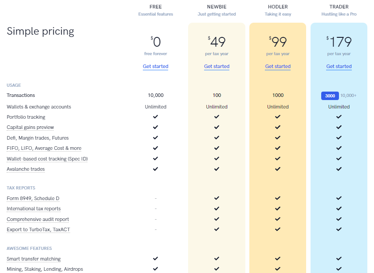The image size is (374, 273).
Task: Click Wallet-based cost tracking (Spec ID) label
Action: (x=47, y=159)
